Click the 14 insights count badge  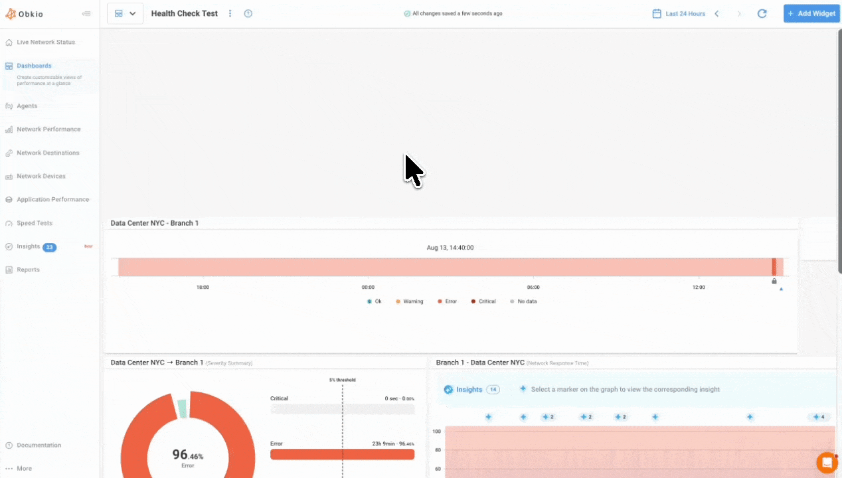point(493,390)
